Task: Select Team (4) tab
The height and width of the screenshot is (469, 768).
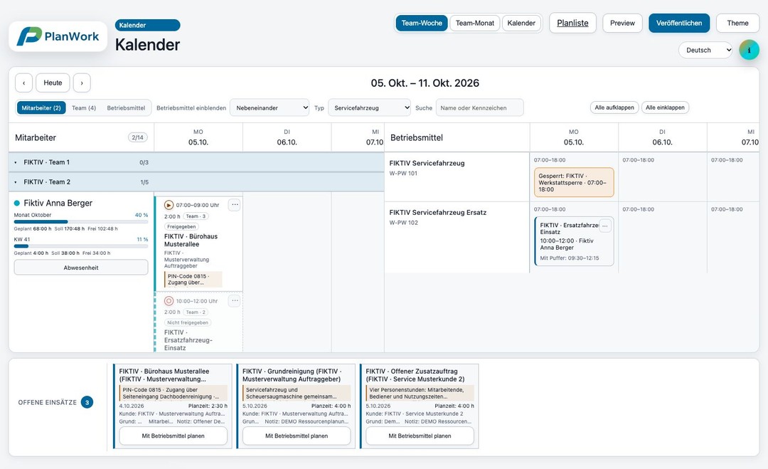Action: (x=84, y=107)
